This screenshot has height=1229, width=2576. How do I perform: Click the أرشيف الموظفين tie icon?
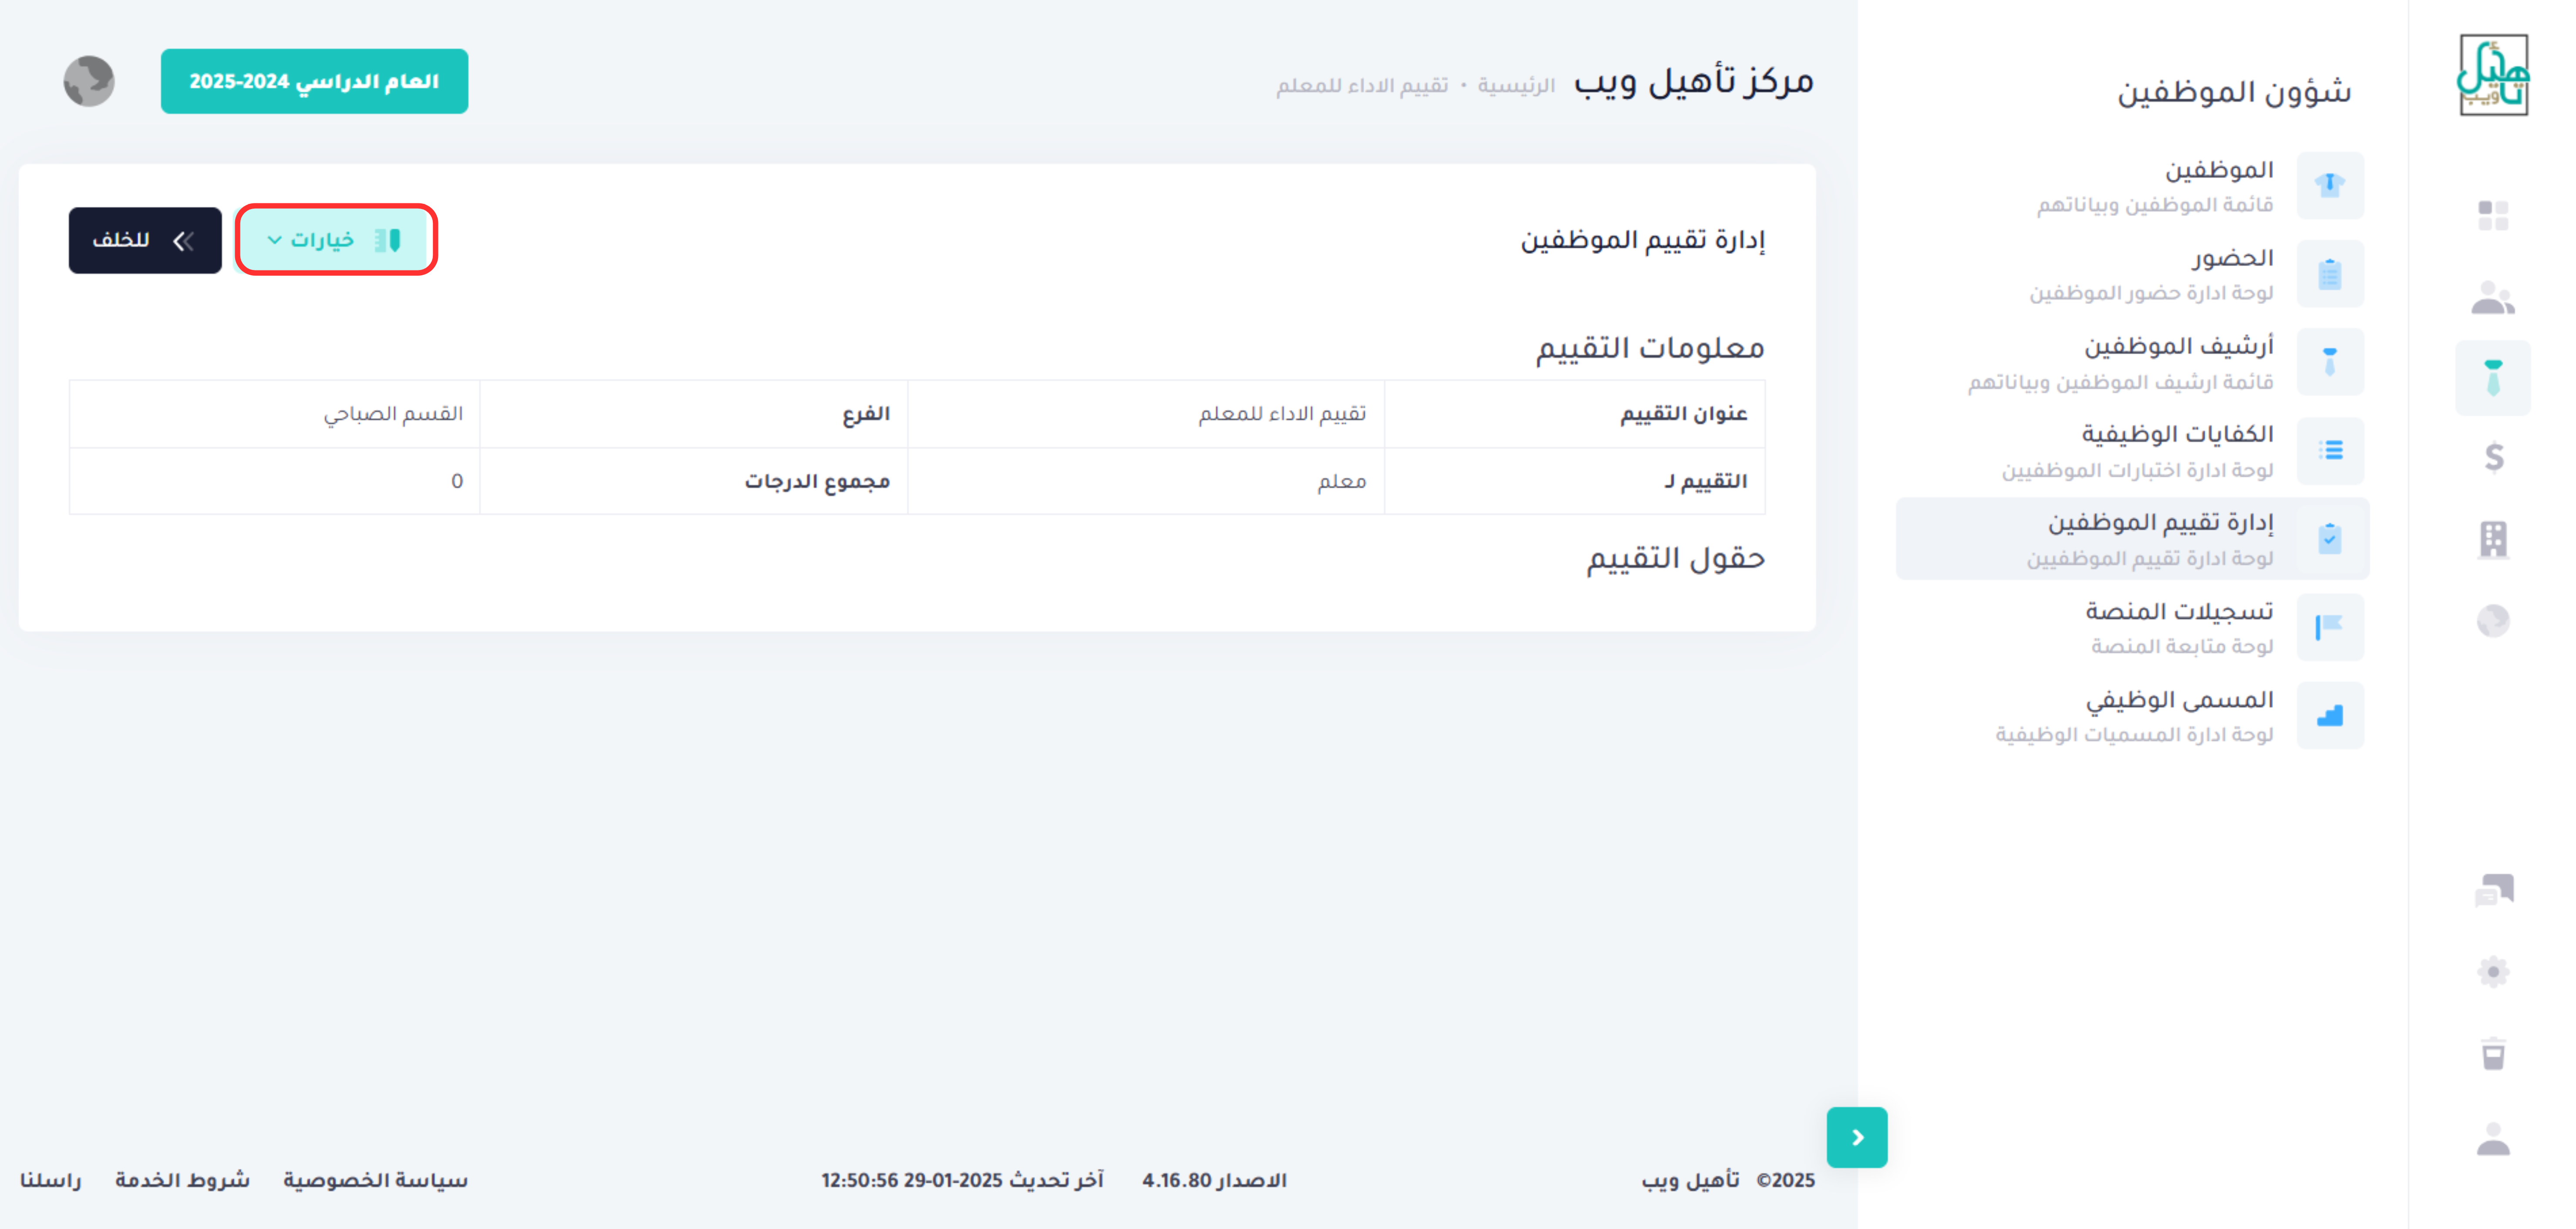pos(2330,362)
